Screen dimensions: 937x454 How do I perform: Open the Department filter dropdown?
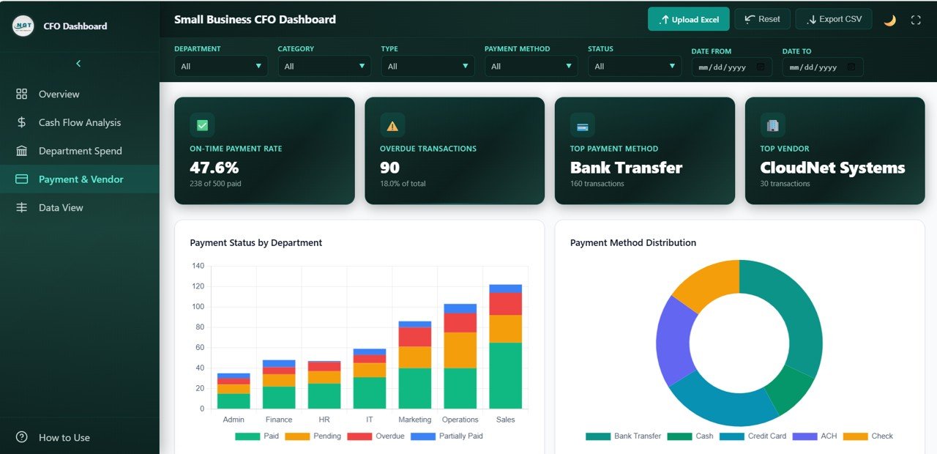[x=220, y=66]
